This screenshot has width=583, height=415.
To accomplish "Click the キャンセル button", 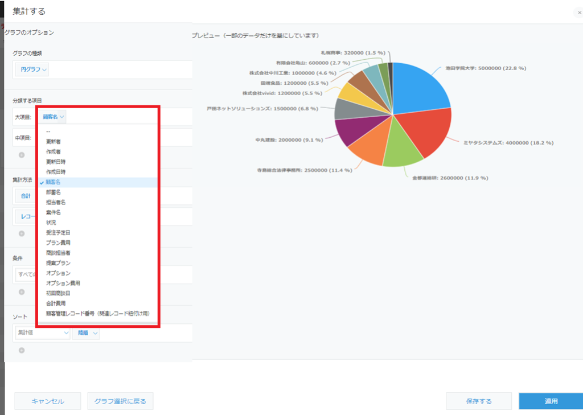I will (47, 401).
